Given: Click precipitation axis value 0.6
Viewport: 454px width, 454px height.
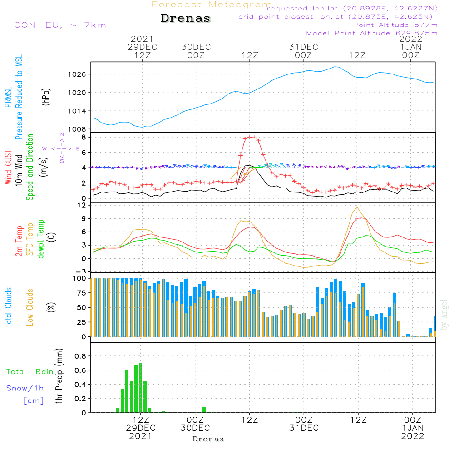Looking at the screenshot, I should click(x=80, y=370).
